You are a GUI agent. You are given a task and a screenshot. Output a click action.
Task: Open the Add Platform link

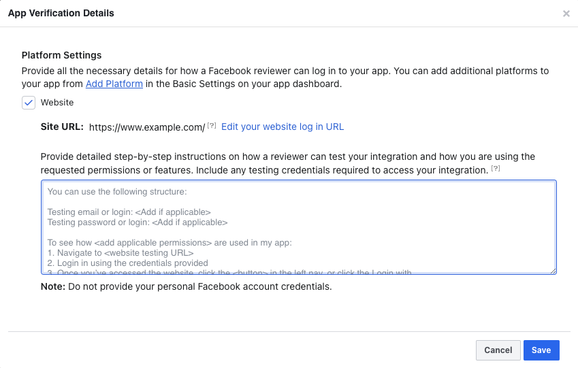(114, 84)
